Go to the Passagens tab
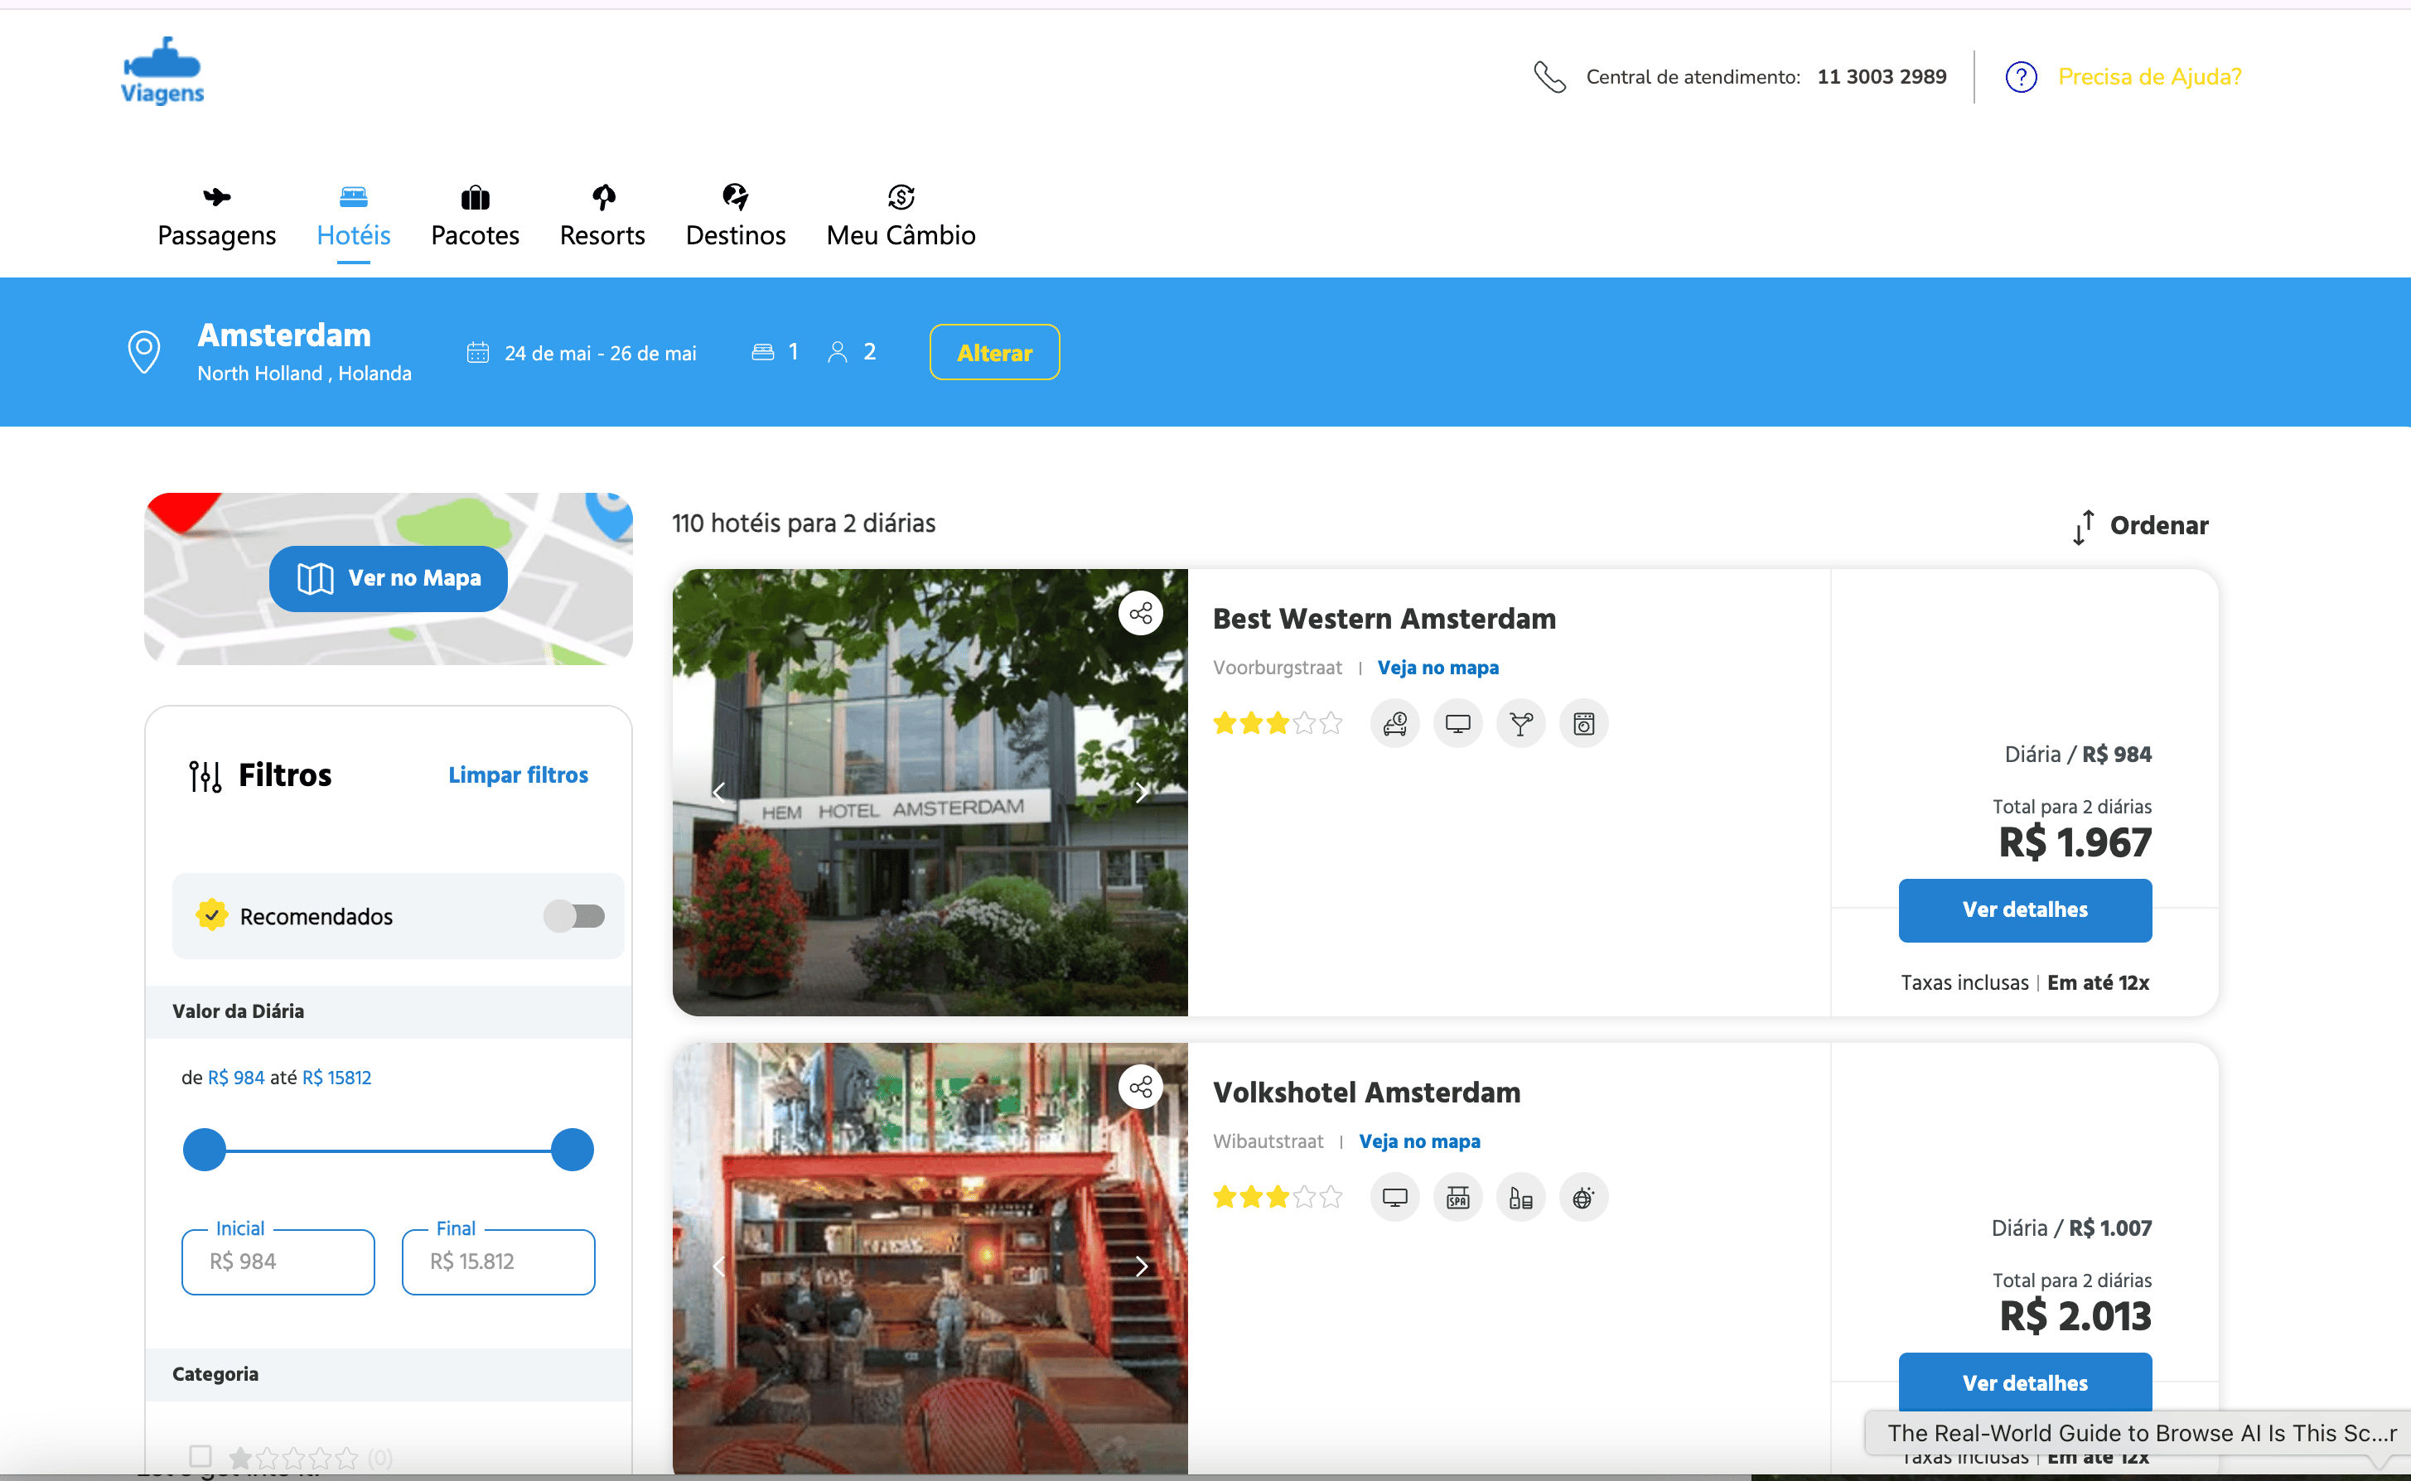This screenshot has height=1481, width=2411. click(216, 219)
